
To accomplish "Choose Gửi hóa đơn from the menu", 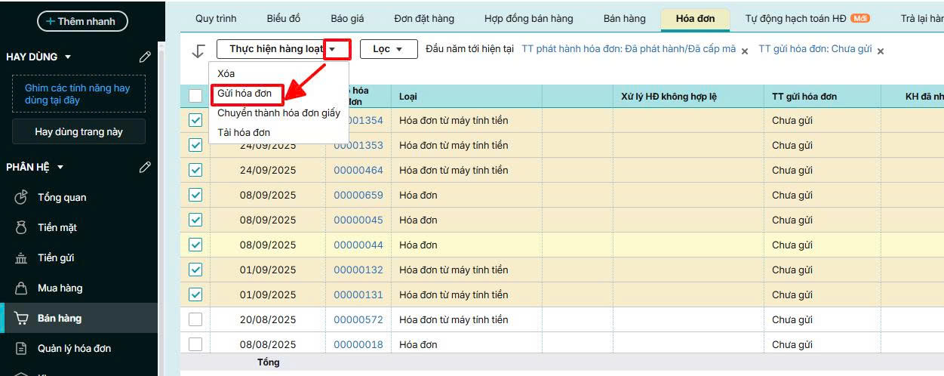I will pyautogui.click(x=244, y=94).
